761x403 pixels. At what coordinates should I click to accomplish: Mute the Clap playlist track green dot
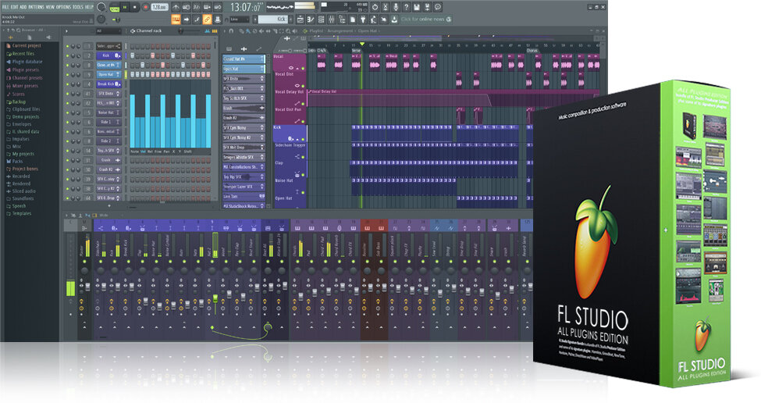(x=303, y=175)
